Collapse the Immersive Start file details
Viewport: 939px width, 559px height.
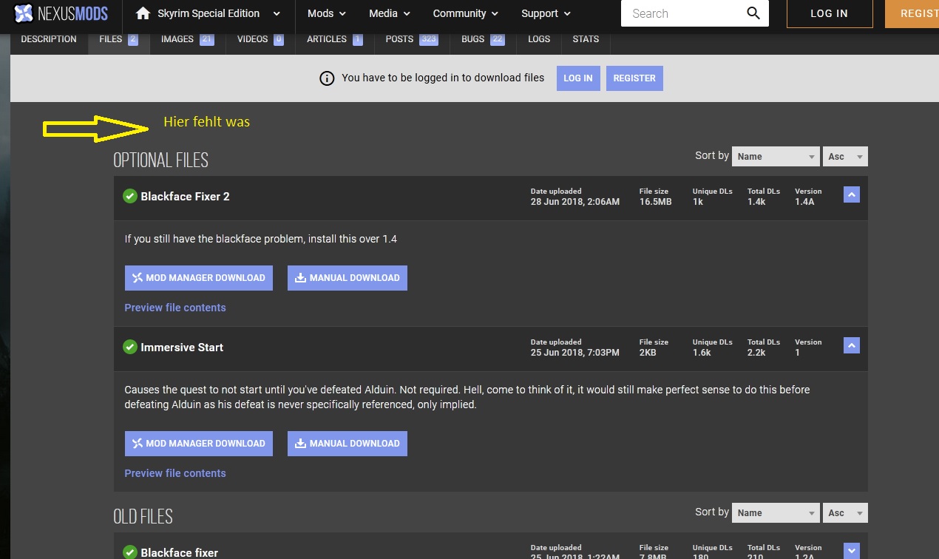(851, 345)
